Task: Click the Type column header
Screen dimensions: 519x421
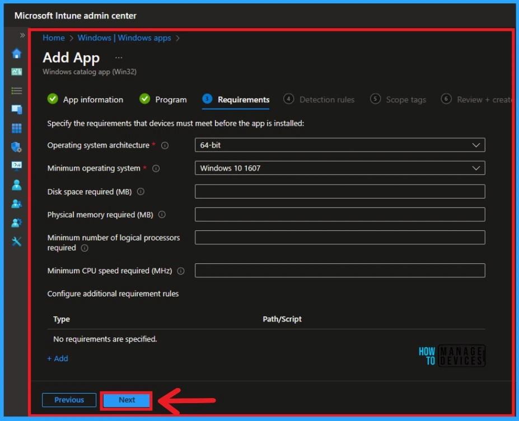Action: point(62,319)
